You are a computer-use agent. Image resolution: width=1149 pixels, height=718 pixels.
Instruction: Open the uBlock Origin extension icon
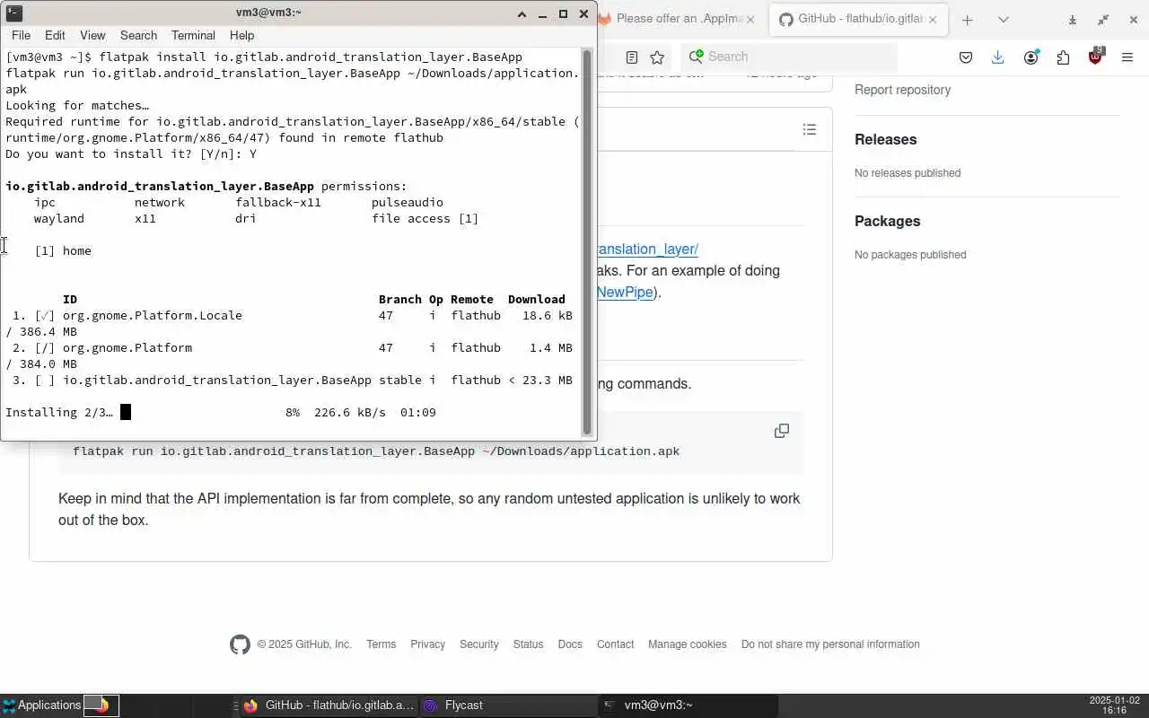click(1095, 57)
